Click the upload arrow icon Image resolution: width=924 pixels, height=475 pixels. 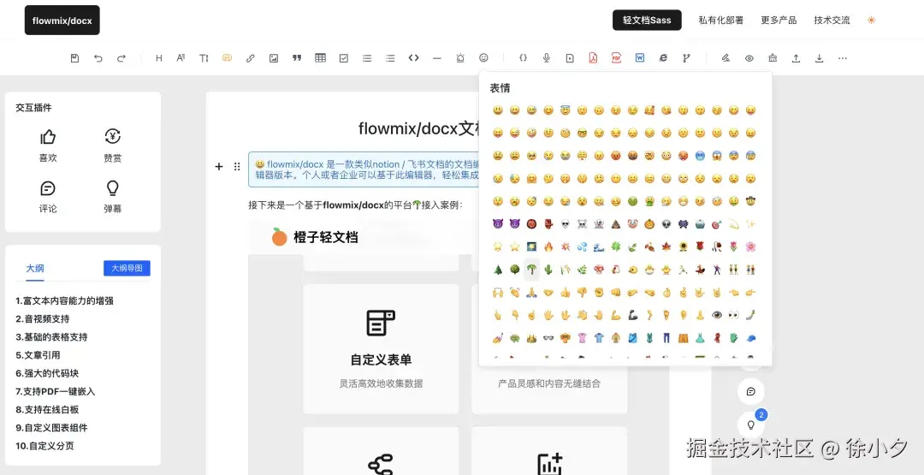coord(796,57)
